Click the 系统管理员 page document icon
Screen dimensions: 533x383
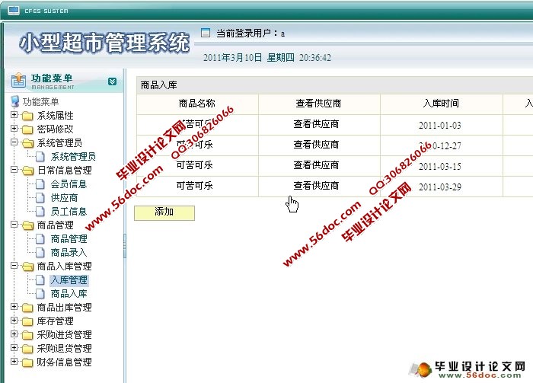click(x=40, y=156)
